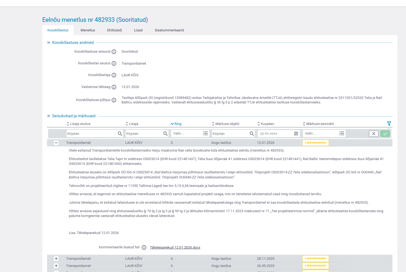
Task: Open calendar picker in Kuupäev filter
Action: [x=296, y=134]
